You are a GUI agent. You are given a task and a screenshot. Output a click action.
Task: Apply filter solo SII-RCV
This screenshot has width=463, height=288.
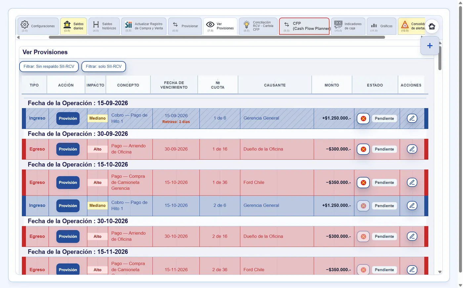point(104,66)
